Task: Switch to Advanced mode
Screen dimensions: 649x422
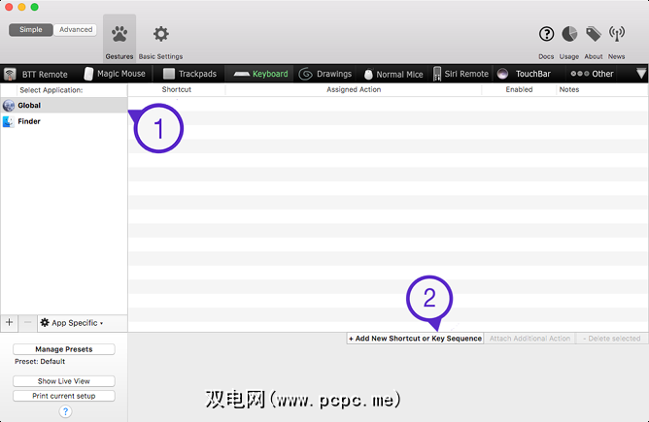Action: 76,30
